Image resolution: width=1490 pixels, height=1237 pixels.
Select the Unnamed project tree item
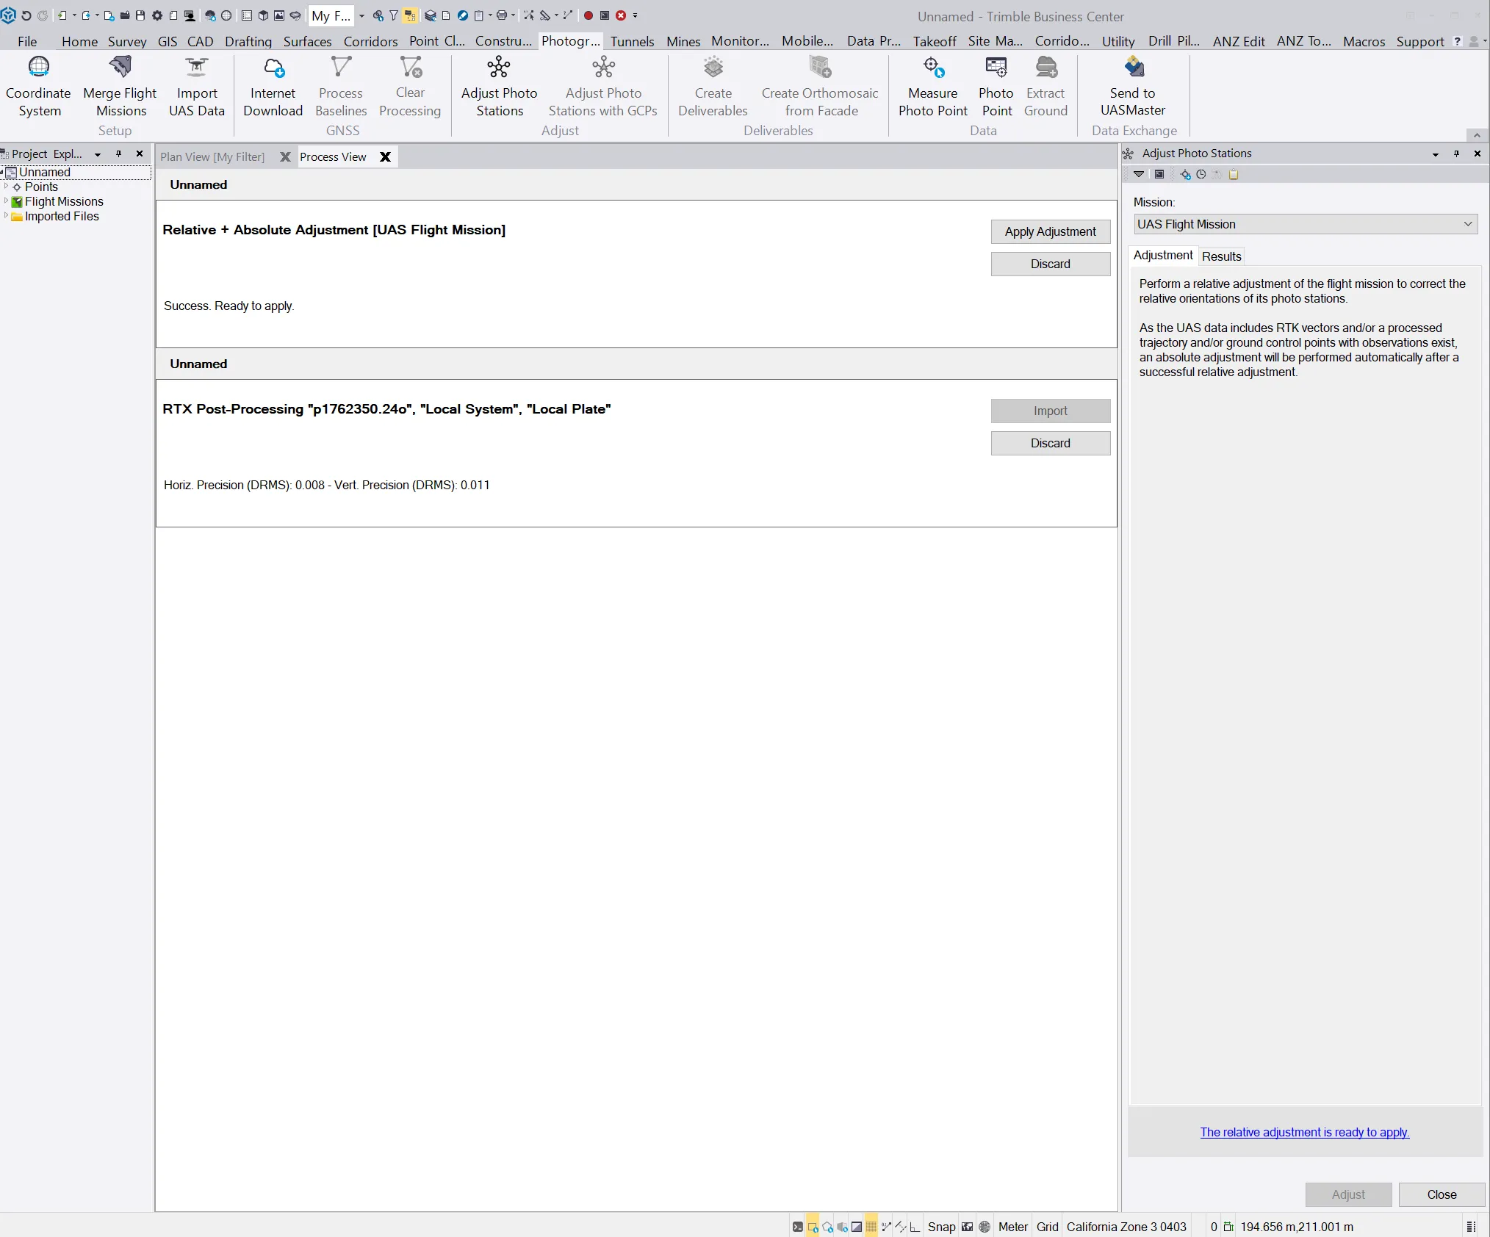pos(45,173)
